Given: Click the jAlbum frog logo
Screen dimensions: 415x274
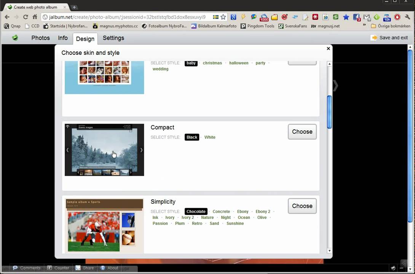Looking at the screenshot, I should tap(15, 38).
